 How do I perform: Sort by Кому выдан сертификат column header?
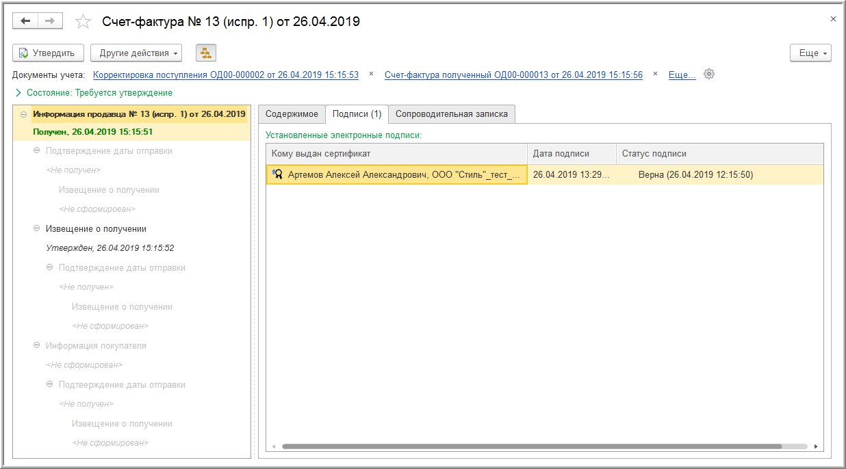397,154
